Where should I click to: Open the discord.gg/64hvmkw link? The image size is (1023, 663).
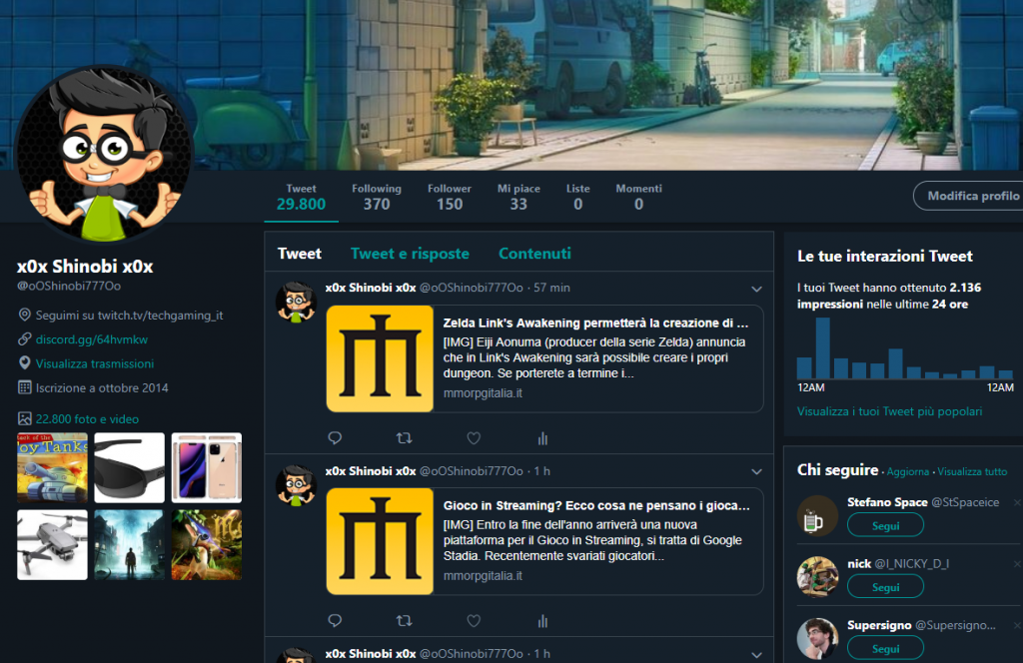[92, 339]
